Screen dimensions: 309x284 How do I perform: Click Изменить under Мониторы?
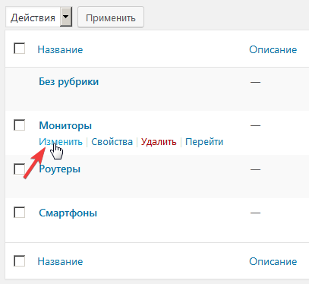click(x=61, y=142)
